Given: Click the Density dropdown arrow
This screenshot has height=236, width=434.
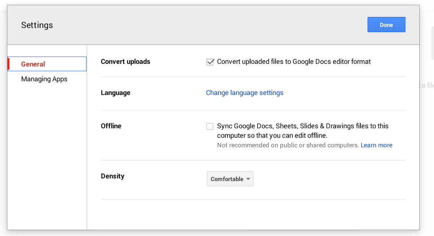Looking at the screenshot, I should [x=248, y=179].
